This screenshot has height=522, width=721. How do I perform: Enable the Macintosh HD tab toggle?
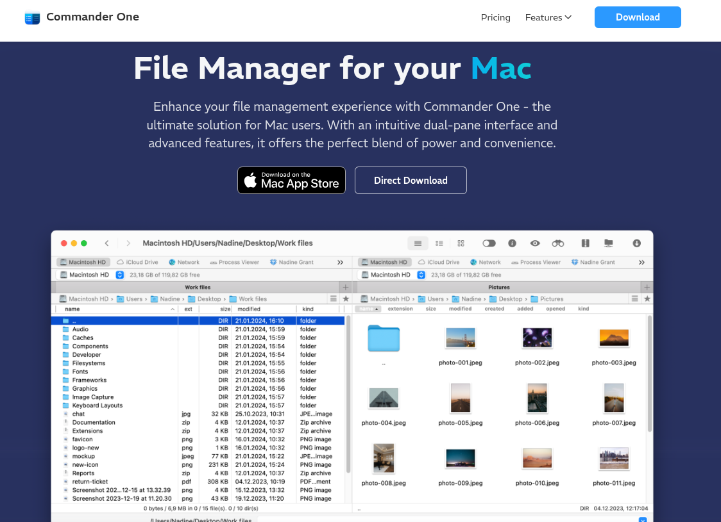[x=83, y=262]
